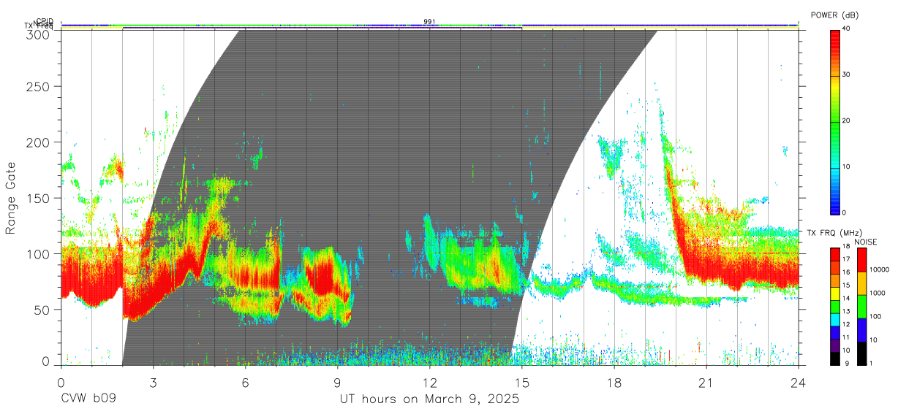Click the 1000 label on NOISE legend
The width and height of the screenshot is (898, 414).
point(878,294)
